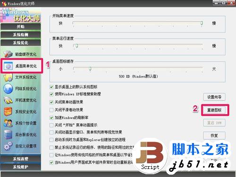Click the disabled 重启 DWM button
Image resolution: width=236 pixels, height=177 pixels.
pos(214,123)
